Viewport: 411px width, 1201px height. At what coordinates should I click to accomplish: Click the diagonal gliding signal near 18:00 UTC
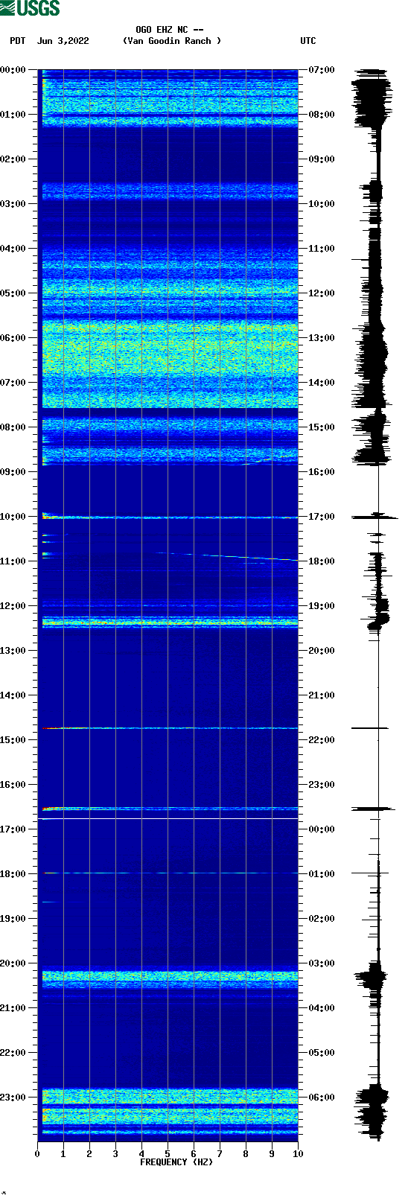coord(227,556)
